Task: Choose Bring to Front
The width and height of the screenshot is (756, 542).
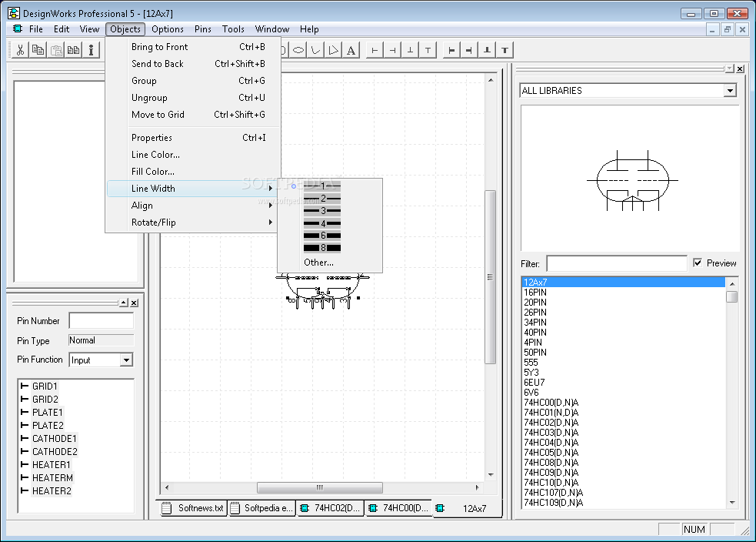Action: [x=193, y=47]
